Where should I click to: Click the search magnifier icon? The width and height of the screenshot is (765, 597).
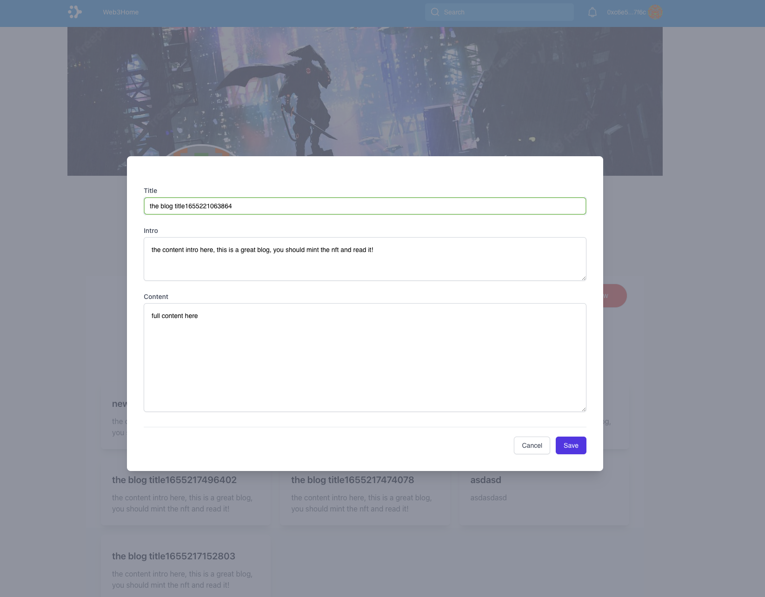435,12
